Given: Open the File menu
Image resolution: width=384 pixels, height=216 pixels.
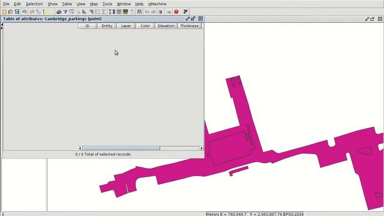Looking at the screenshot, I should point(6,4).
